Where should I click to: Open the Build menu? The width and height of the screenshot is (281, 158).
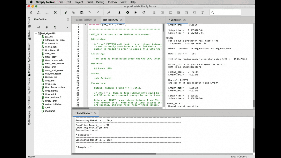pos(89,2)
